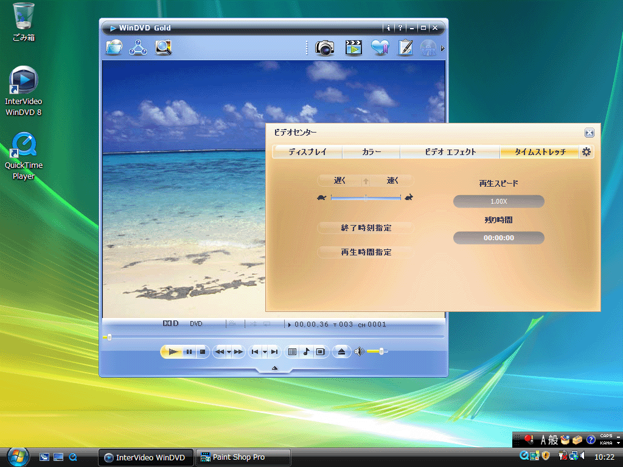This screenshot has width=623, height=467.
Task: Click the IME 般 conversion mode
Action: pyautogui.click(x=553, y=440)
